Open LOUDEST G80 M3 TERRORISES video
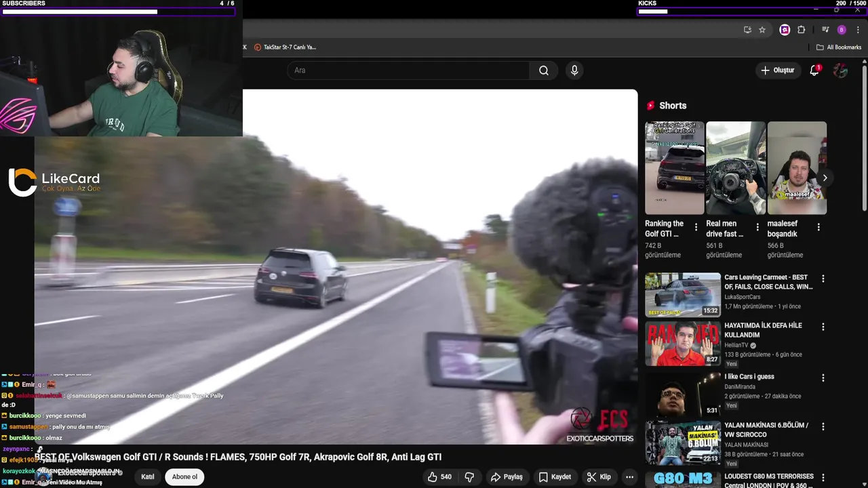The width and height of the screenshot is (868, 488). tap(768, 481)
